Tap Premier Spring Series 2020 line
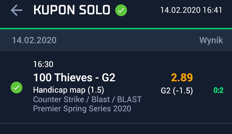Screen dimensions: 232x134 (x=82, y=109)
